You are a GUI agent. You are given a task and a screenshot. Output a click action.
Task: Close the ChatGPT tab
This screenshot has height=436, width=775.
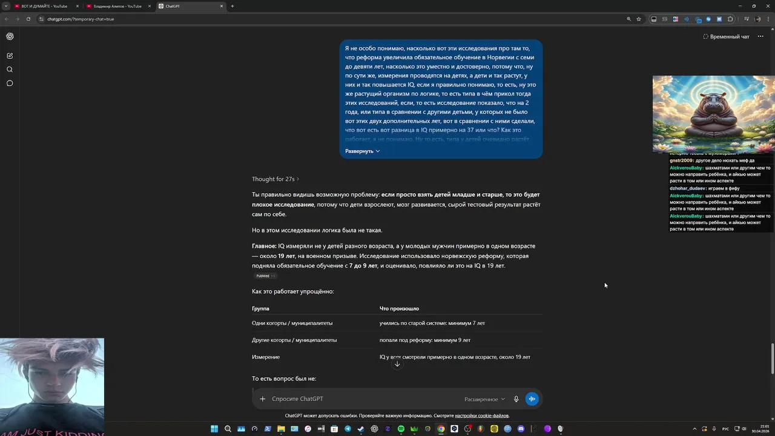[221, 6]
